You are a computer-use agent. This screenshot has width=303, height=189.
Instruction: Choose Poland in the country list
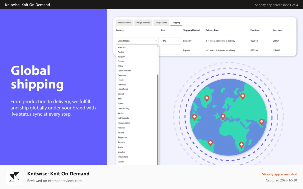click(121, 133)
